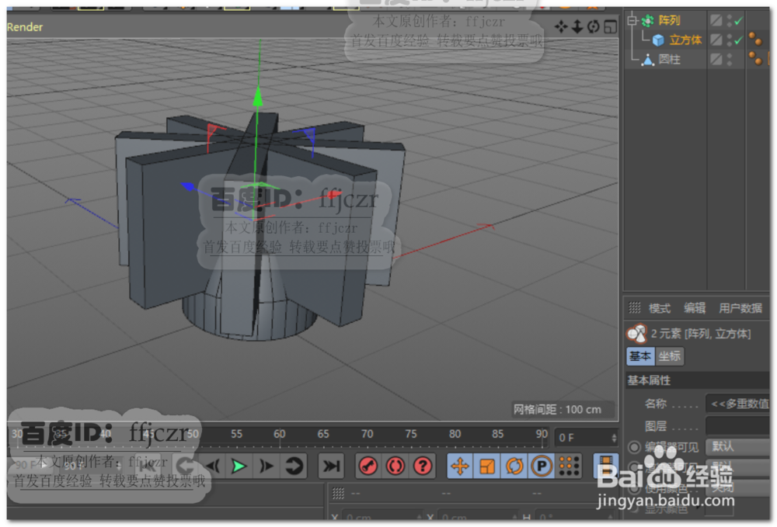Toggle the 编辑器可见 animation radio circle
The width and height of the screenshot is (777, 527).
coord(634,447)
